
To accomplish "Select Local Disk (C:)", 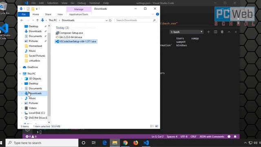I will 37,113.
